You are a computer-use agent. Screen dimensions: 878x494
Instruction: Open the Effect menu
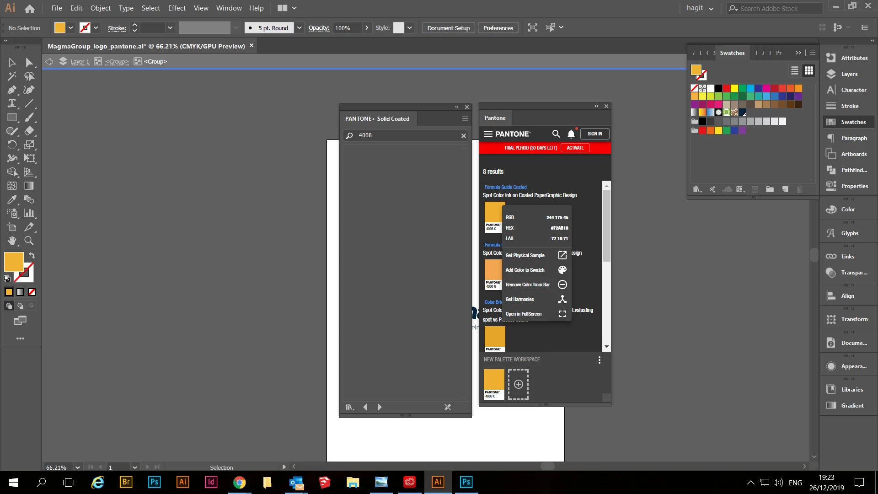177,8
